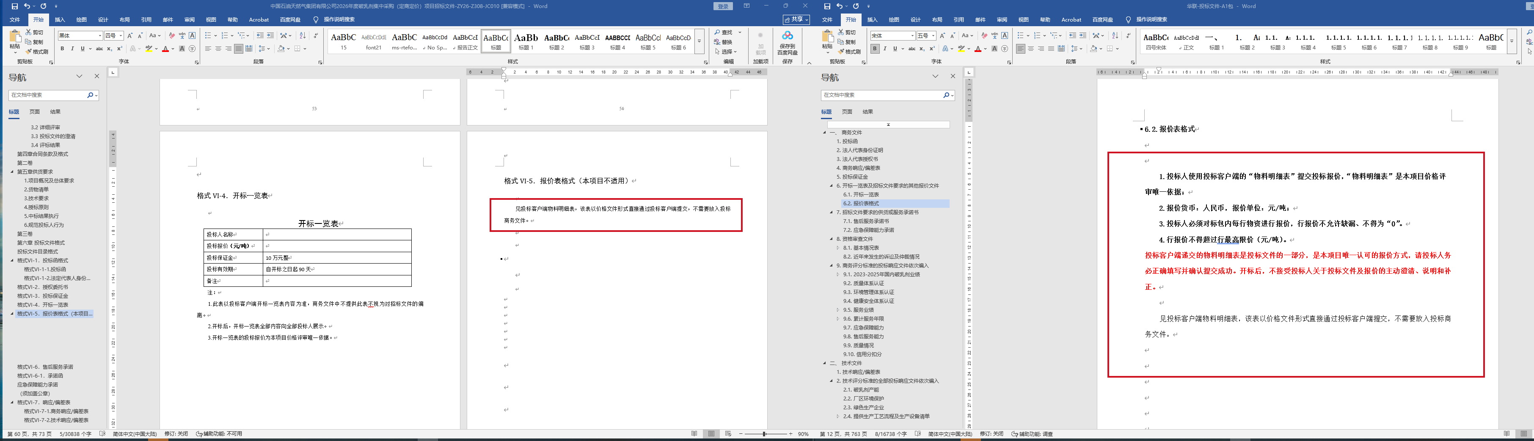
Task: Open 插入 tab in left Word window
Action: (x=60, y=19)
